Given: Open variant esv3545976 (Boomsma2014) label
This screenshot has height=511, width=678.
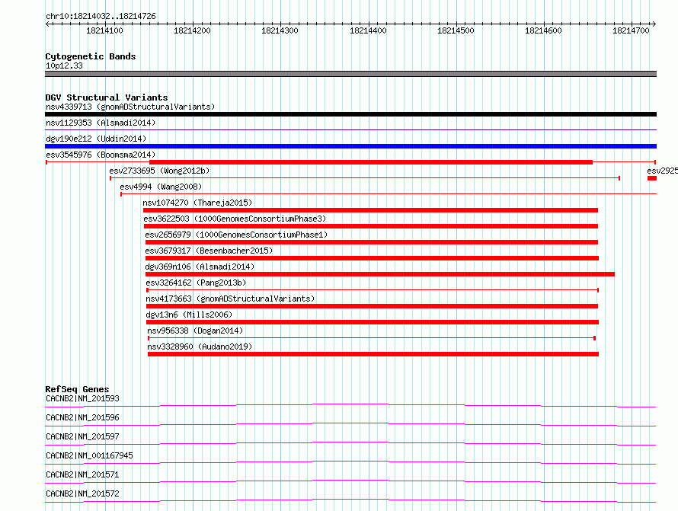Looking at the screenshot, I should [101, 155].
